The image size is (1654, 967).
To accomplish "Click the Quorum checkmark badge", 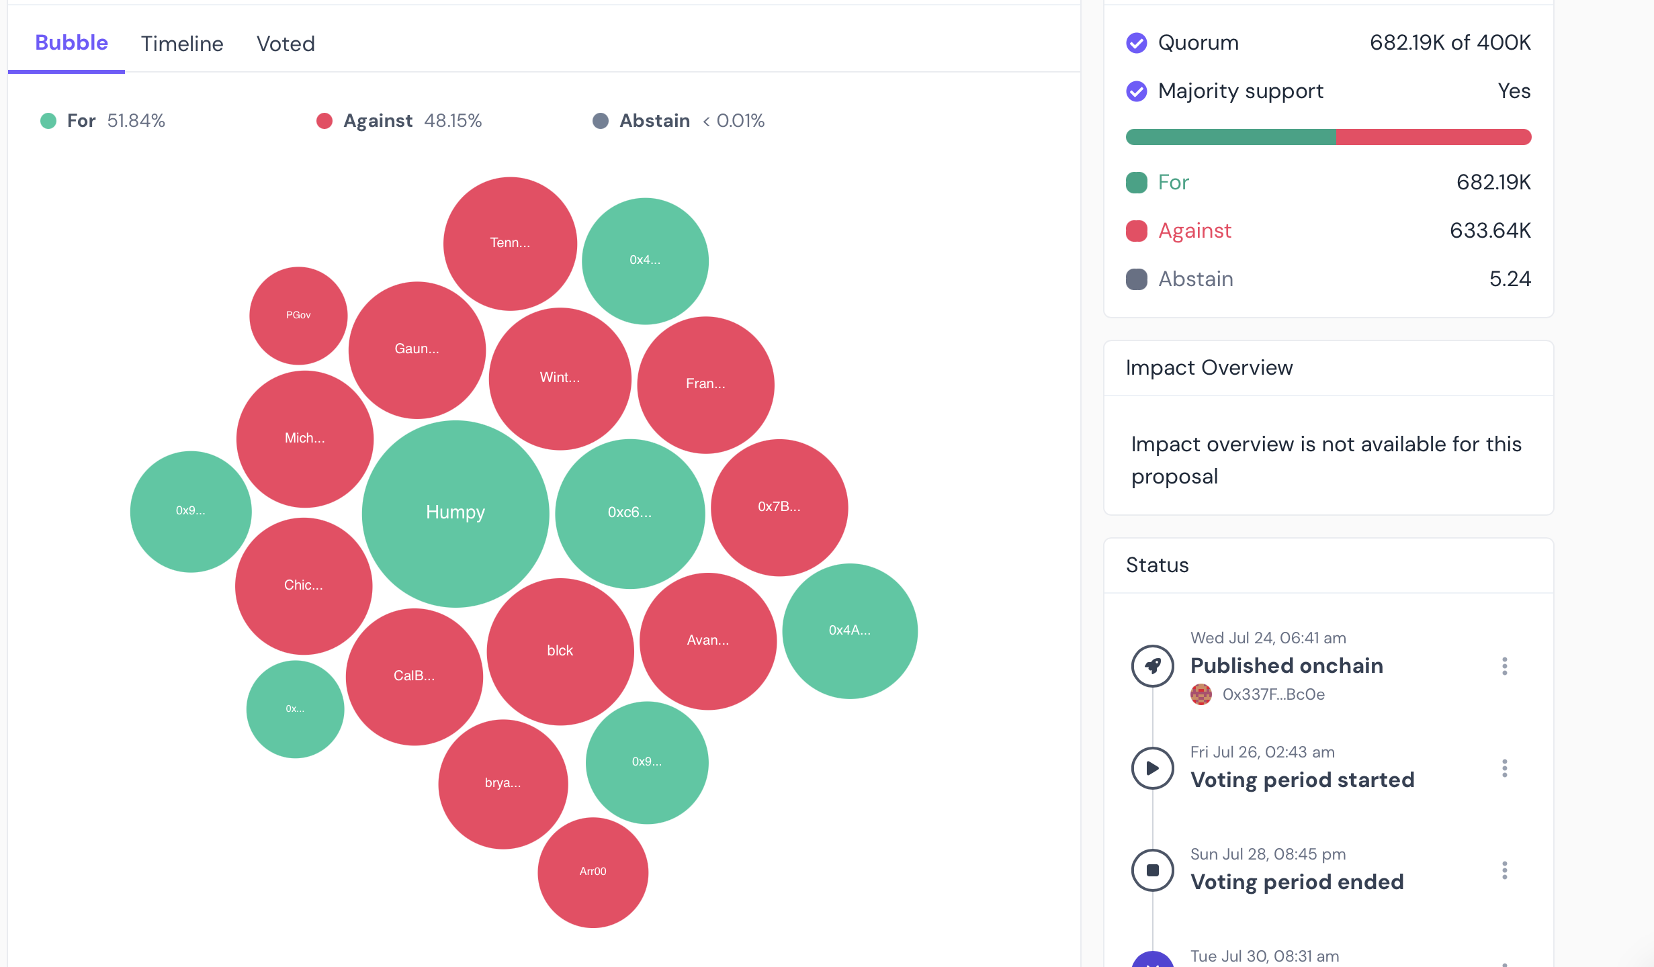I will click(1136, 43).
